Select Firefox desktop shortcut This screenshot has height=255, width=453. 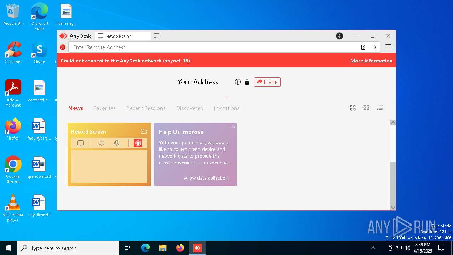[x=13, y=129]
